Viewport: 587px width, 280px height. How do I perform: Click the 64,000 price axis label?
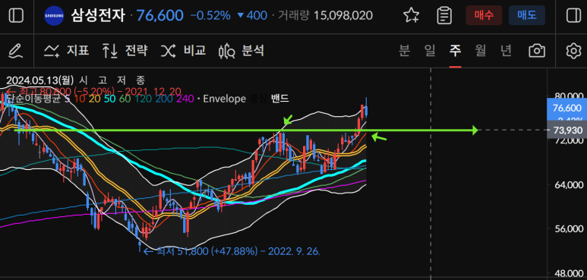pos(569,184)
